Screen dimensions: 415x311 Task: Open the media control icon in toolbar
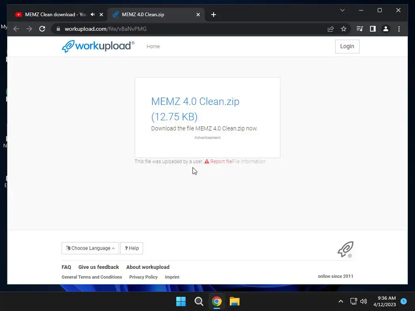[x=359, y=29]
